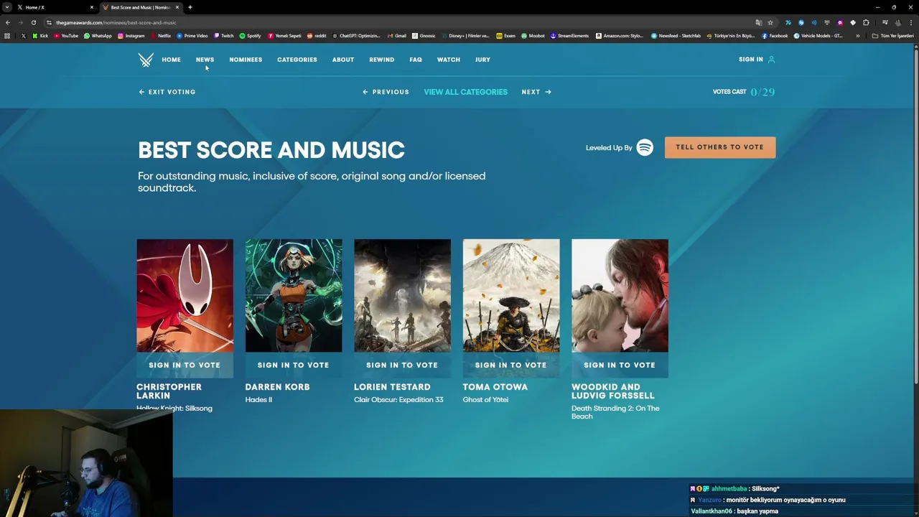Open the Prime Video bookmark
The width and height of the screenshot is (919, 517).
(192, 36)
